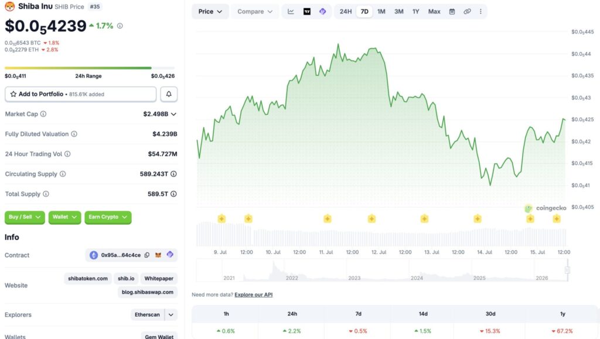This screenshot has height=339, width=600.
Task: Click the news marker near 12:00 on 9. Jul
Action: 248,218
